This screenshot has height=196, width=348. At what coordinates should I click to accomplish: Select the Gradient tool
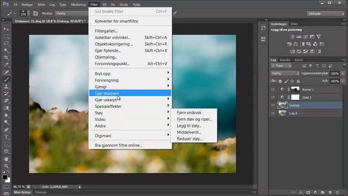[6, 108]
